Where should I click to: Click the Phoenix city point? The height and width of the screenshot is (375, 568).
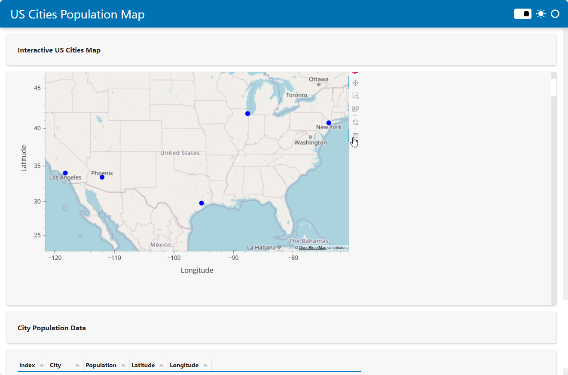102,177
